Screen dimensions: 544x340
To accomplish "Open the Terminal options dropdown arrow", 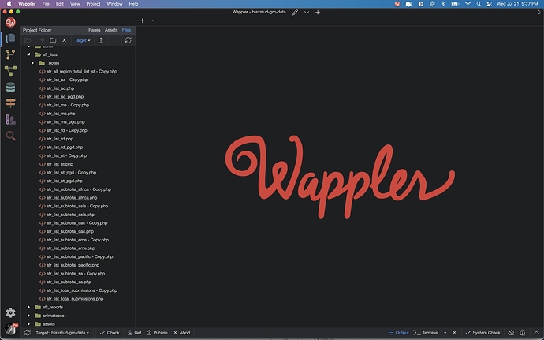I will click(445, 333).
